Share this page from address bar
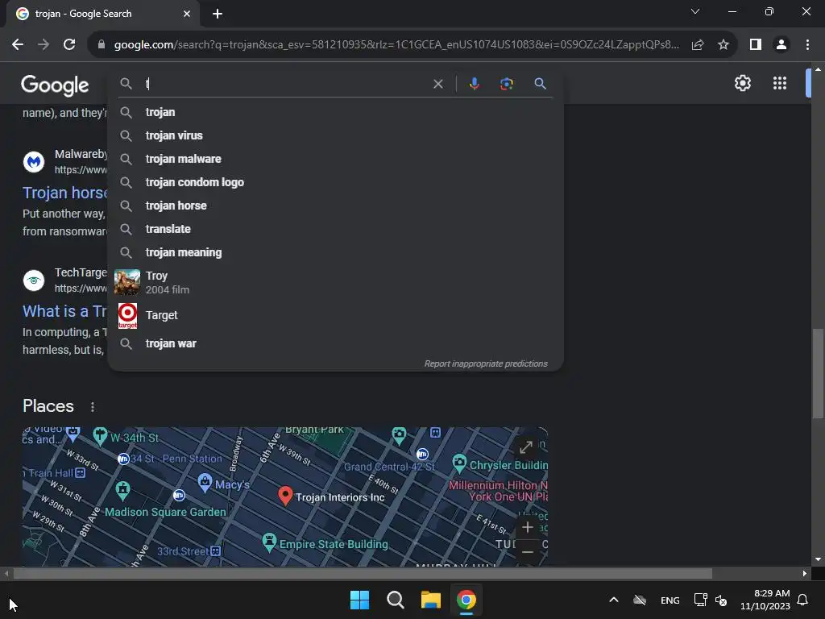The height and width of the screenshot is (619, 825). tap(698, 45)
